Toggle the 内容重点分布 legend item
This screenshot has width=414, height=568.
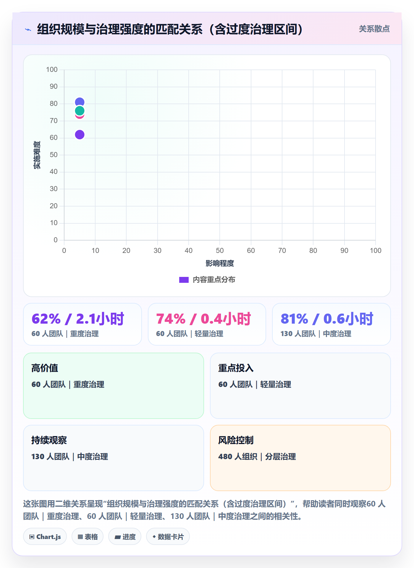pos(207,280)
